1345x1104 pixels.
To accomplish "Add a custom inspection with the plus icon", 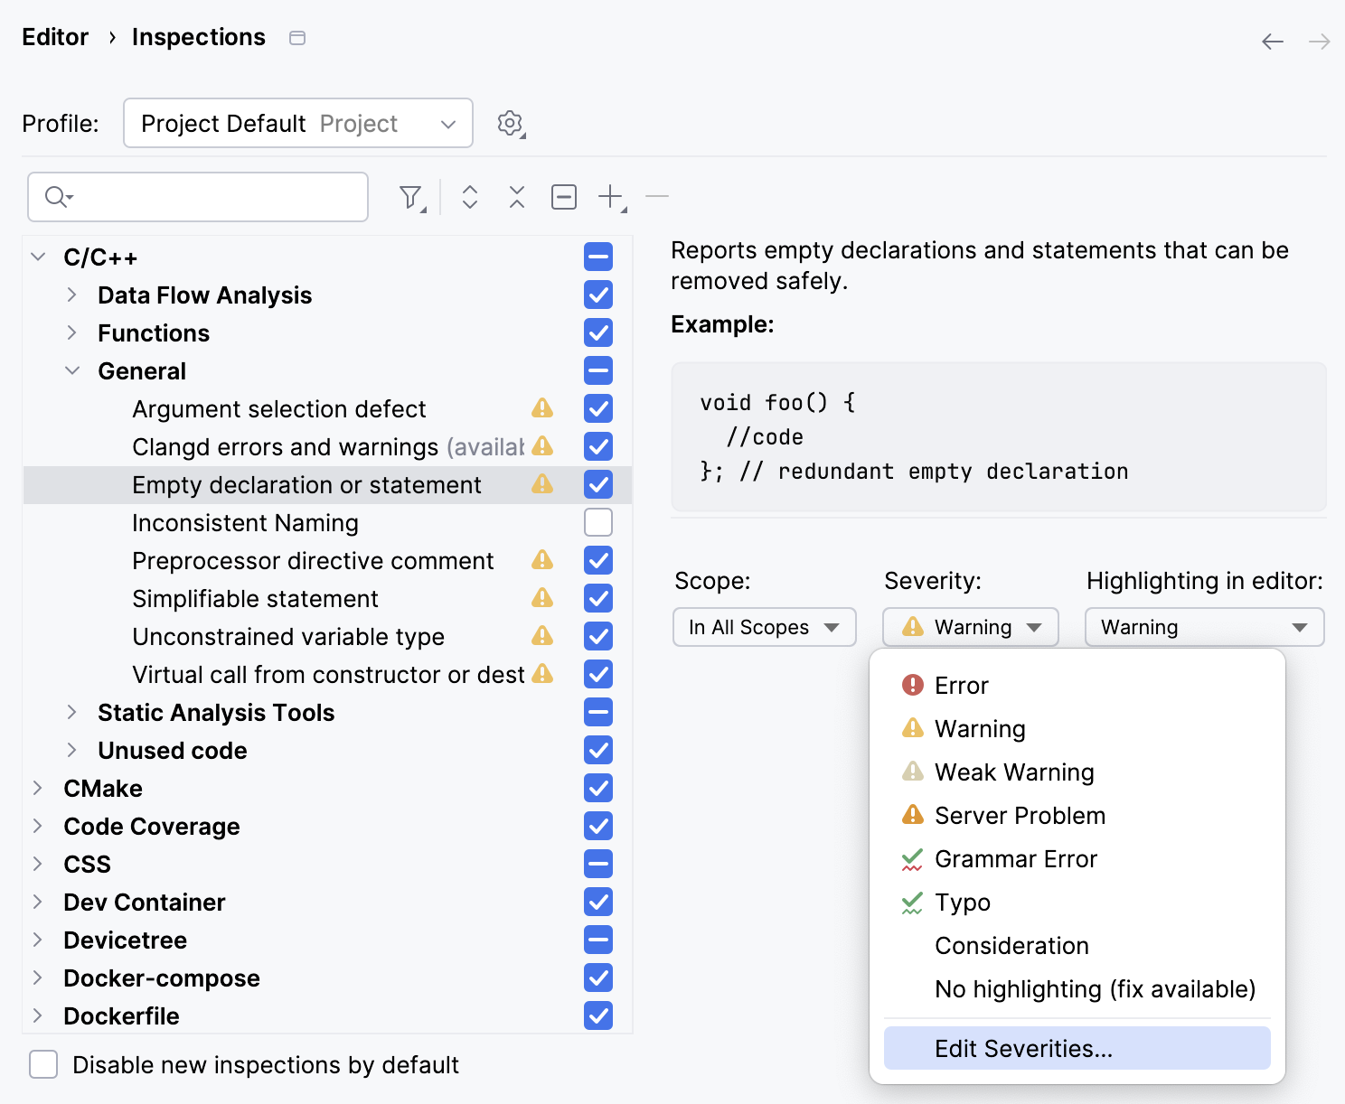I will point(610,196).
